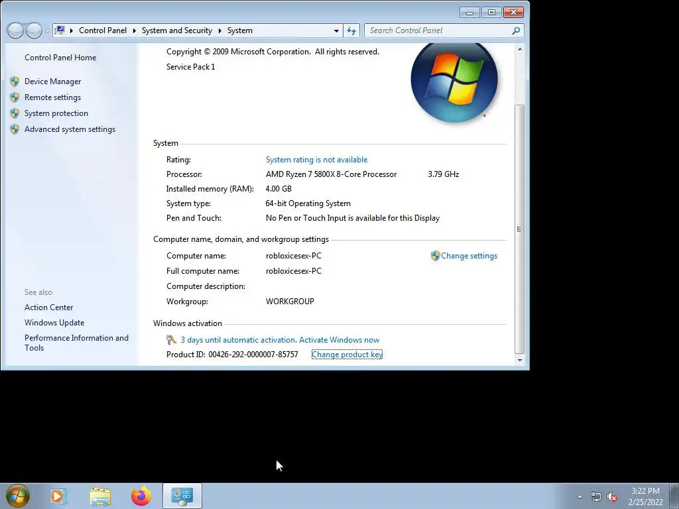Image resolution: width=679 pixels, height=509 pixels.
Task: Close the System window
Action: [514, 13]
